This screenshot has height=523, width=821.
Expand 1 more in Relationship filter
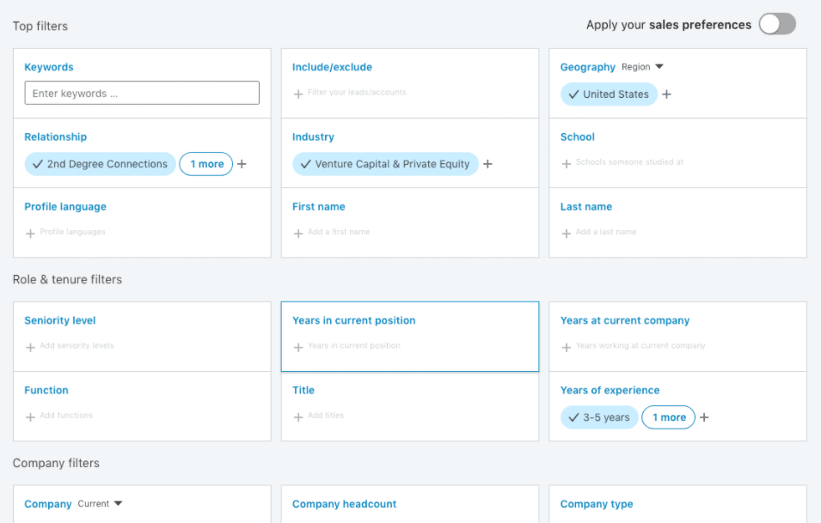(206, 164)
